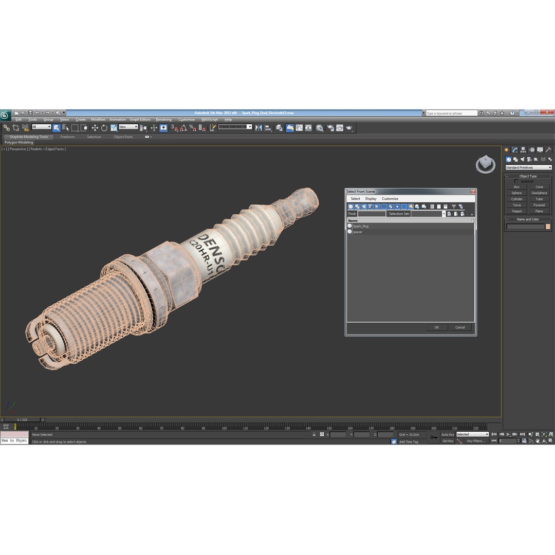The width and height of the screenshot is (555, 555).
Task: Click the object color swatch
Action: [548, 227]
